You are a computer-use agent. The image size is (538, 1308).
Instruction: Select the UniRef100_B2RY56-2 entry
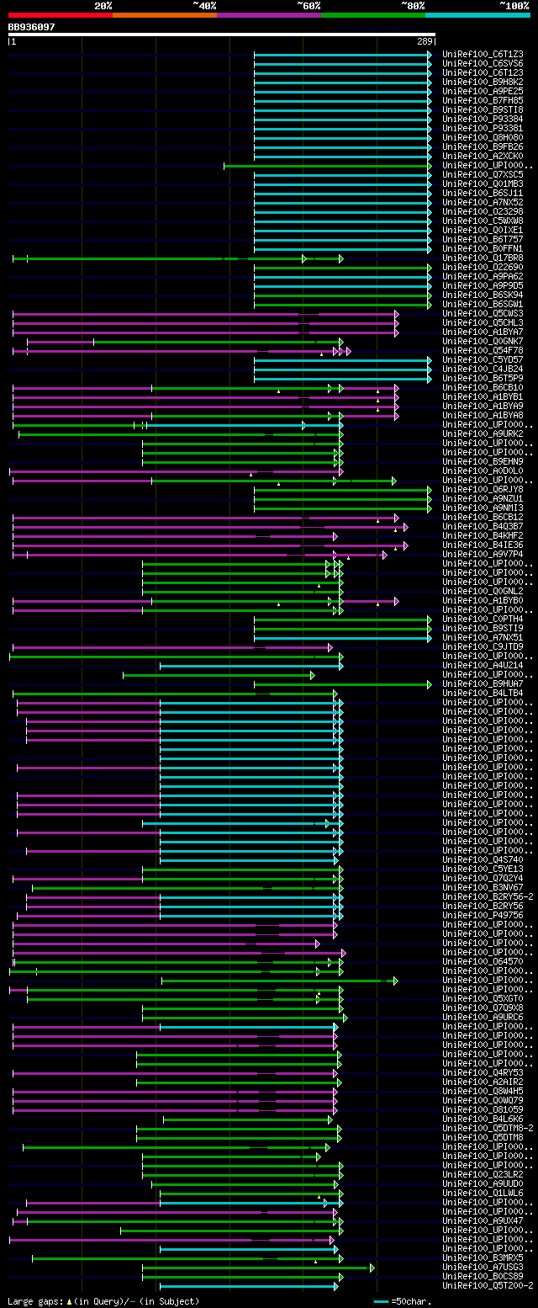[488, 896]
